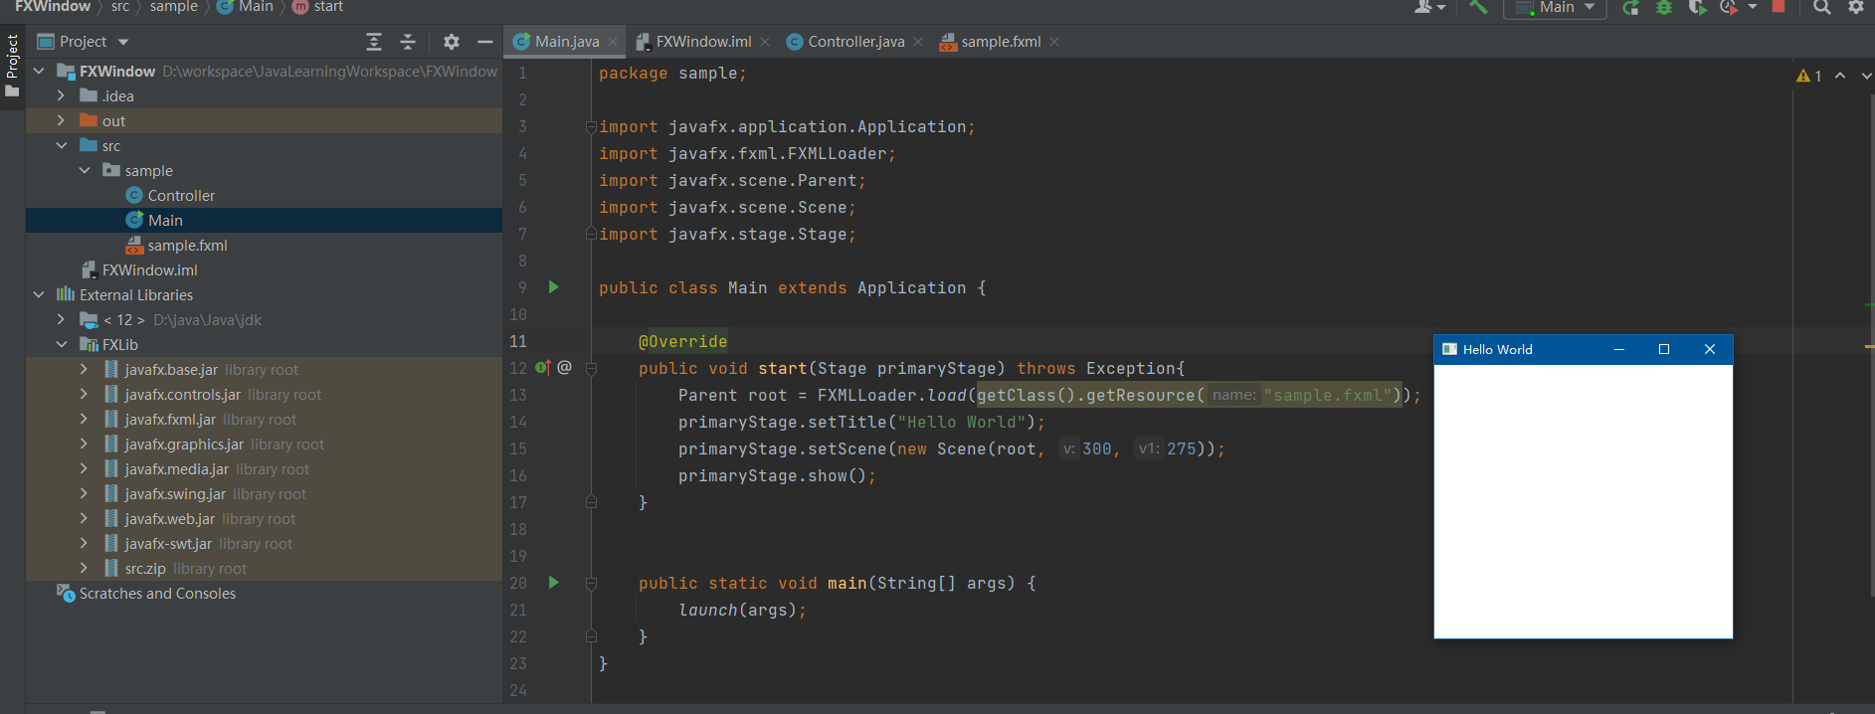Click Run with Coverage shield icon

(1697, 7)
